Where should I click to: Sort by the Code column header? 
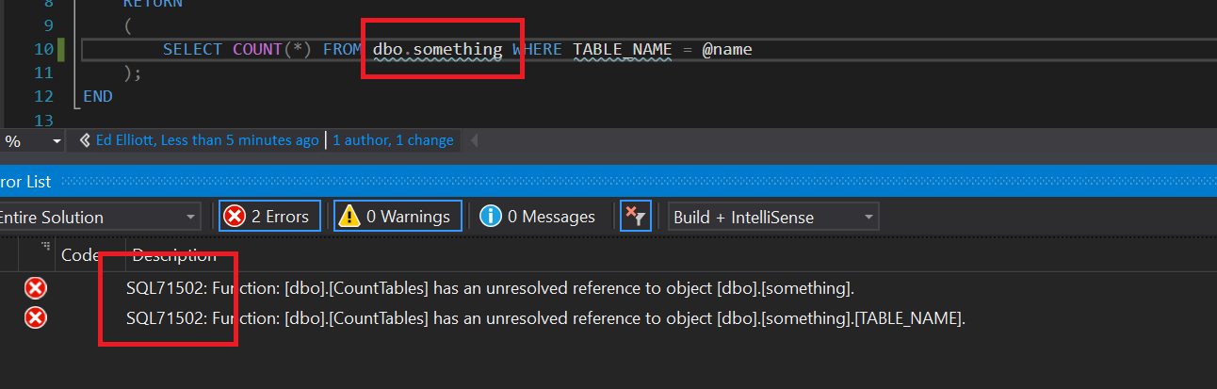coord(79,254)
